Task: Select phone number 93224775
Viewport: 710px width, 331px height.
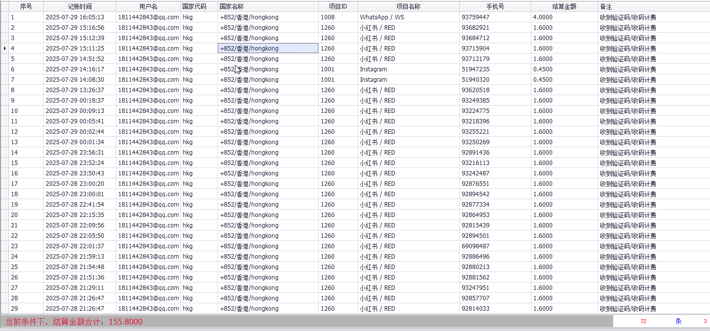Action: coord(495,110)
